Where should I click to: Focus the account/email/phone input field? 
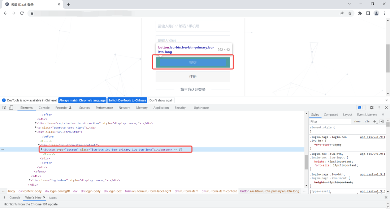tap(193, 26)
